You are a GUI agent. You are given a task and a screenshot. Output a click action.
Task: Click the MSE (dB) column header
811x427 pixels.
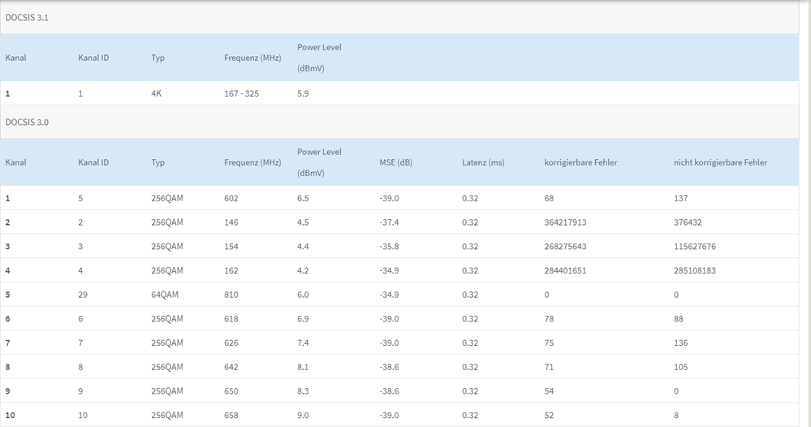[396, 162]
